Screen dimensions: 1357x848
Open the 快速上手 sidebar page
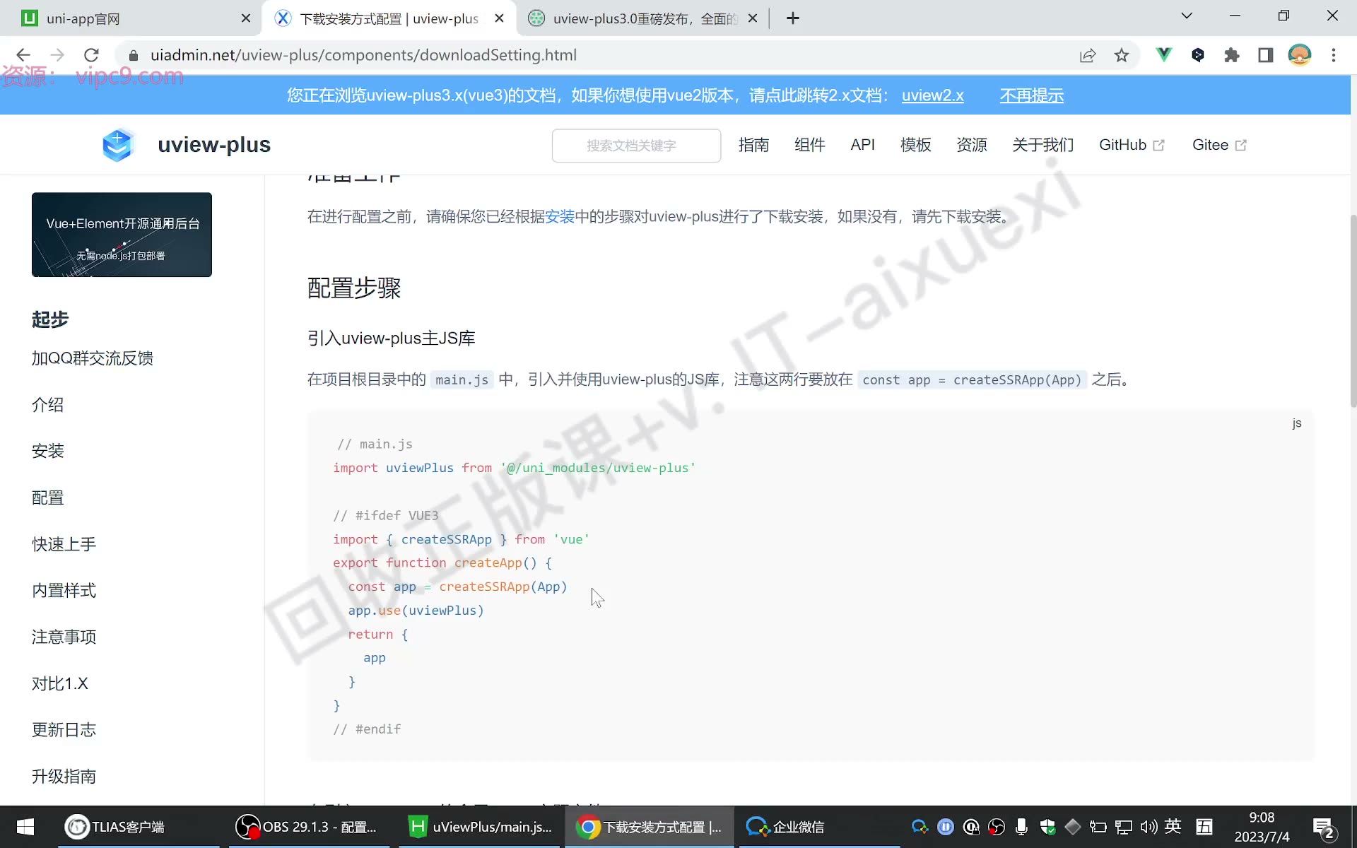64,544
